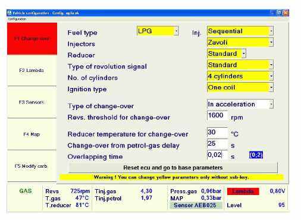This screenshot has height=220, width=301.
Task: Go to the F4 Map tab
Action: pos(32,134)
